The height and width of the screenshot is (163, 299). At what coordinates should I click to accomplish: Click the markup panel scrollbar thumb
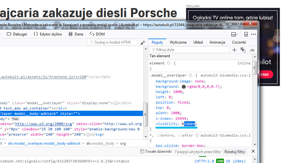coord(145,114)
